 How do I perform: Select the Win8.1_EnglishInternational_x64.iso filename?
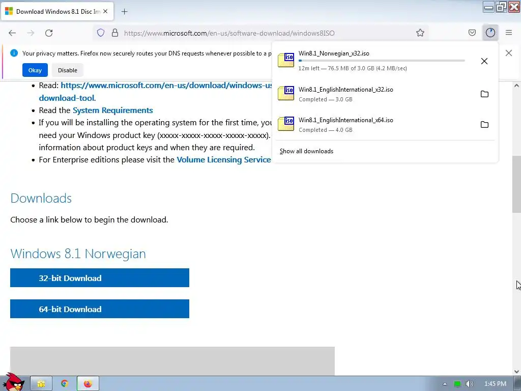345,120
